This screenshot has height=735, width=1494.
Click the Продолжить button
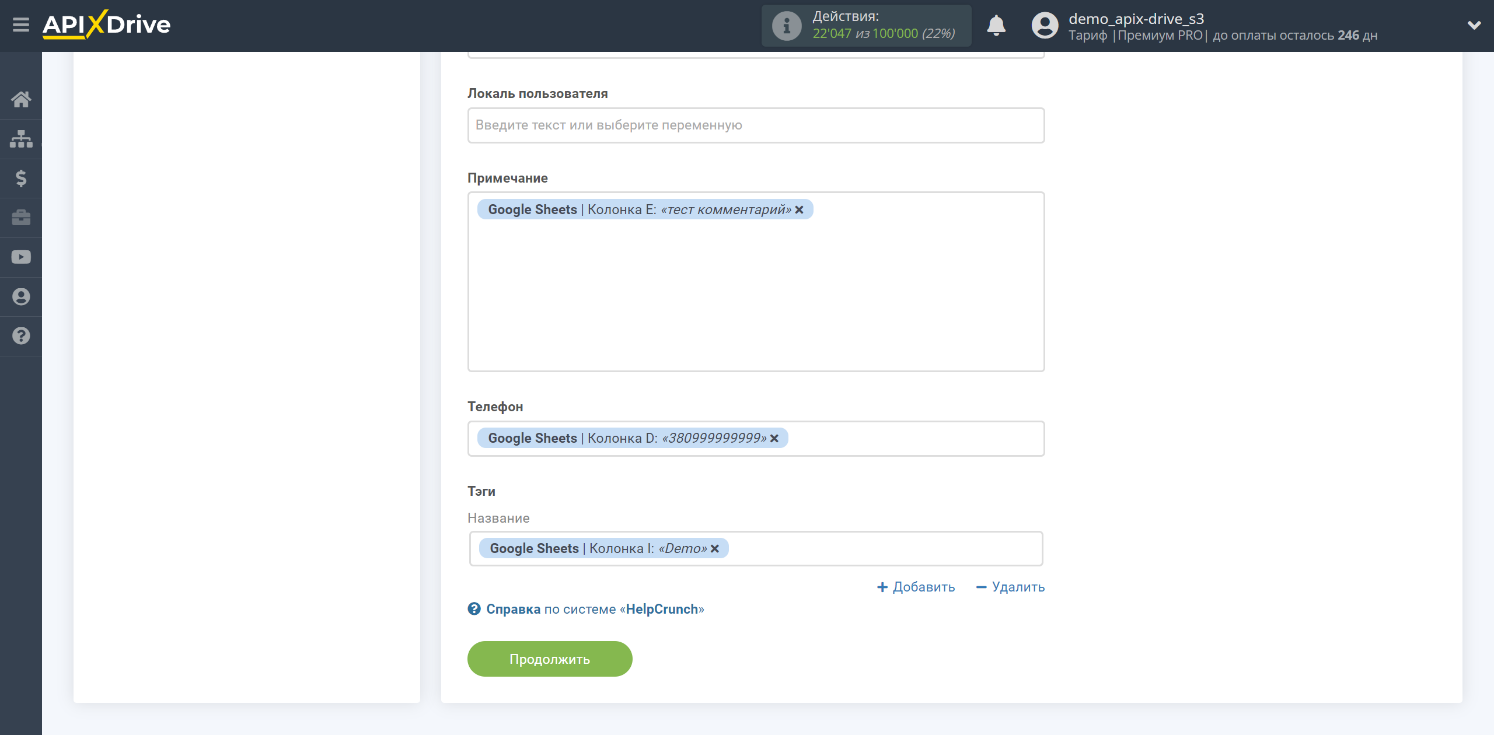tap(550, 659)
